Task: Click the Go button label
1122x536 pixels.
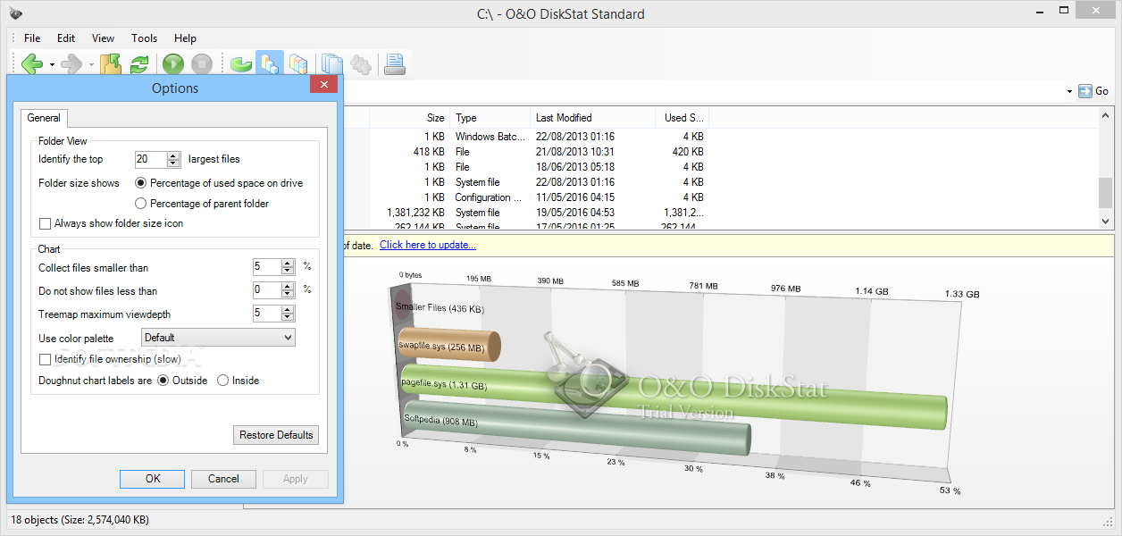Action: (x=1101, y=91)
